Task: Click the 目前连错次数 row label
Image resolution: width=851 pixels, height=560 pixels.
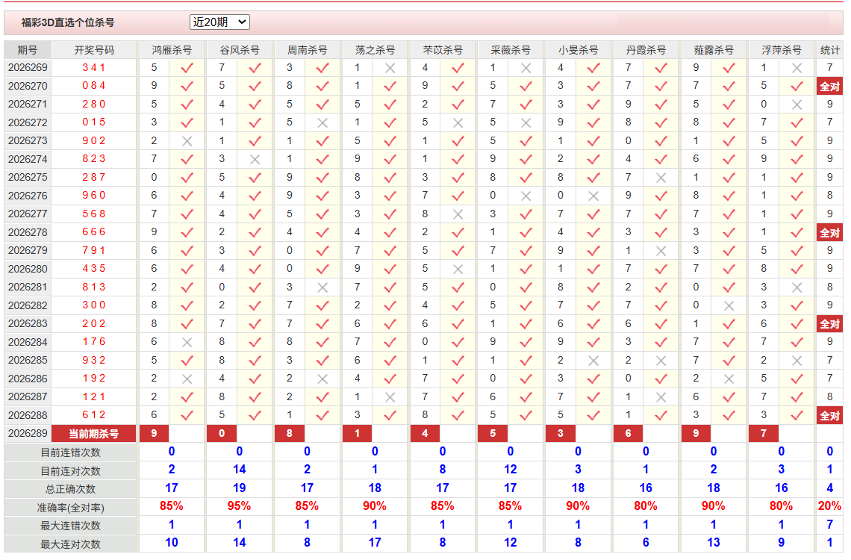Action: pyautogui.click(x=71, y=452)
